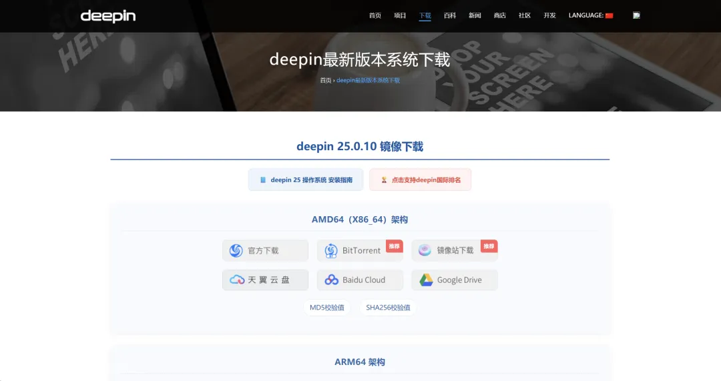This screenshot has height=381, width=721.
Task: Open the 开发 nav menu item
Action: pyautogui.click(x=549, y=15)
